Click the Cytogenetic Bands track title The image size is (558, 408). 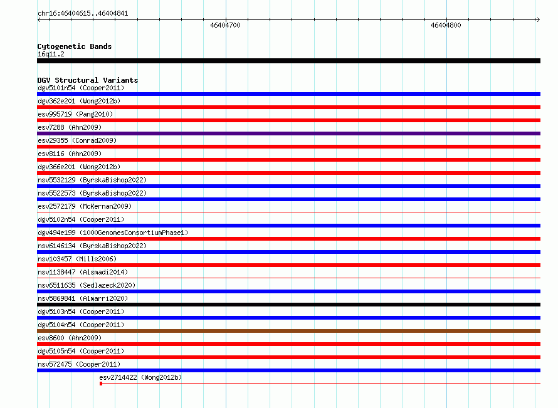pyautogui.click(x=75, y=46)
